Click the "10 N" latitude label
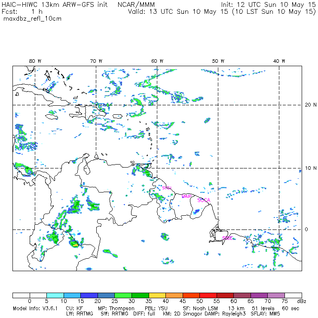The width and height of the screenshot is (318, 318). 311,168
